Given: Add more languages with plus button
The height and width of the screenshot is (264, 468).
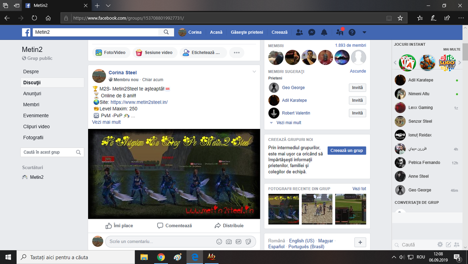Looking at the screenshot, I should [360, 242].
